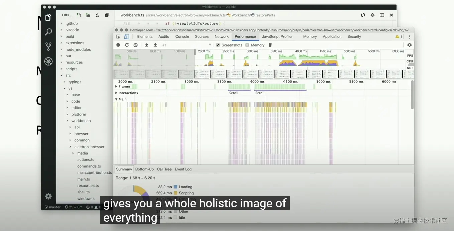Clear the performance recording

[x=135, y=45]
